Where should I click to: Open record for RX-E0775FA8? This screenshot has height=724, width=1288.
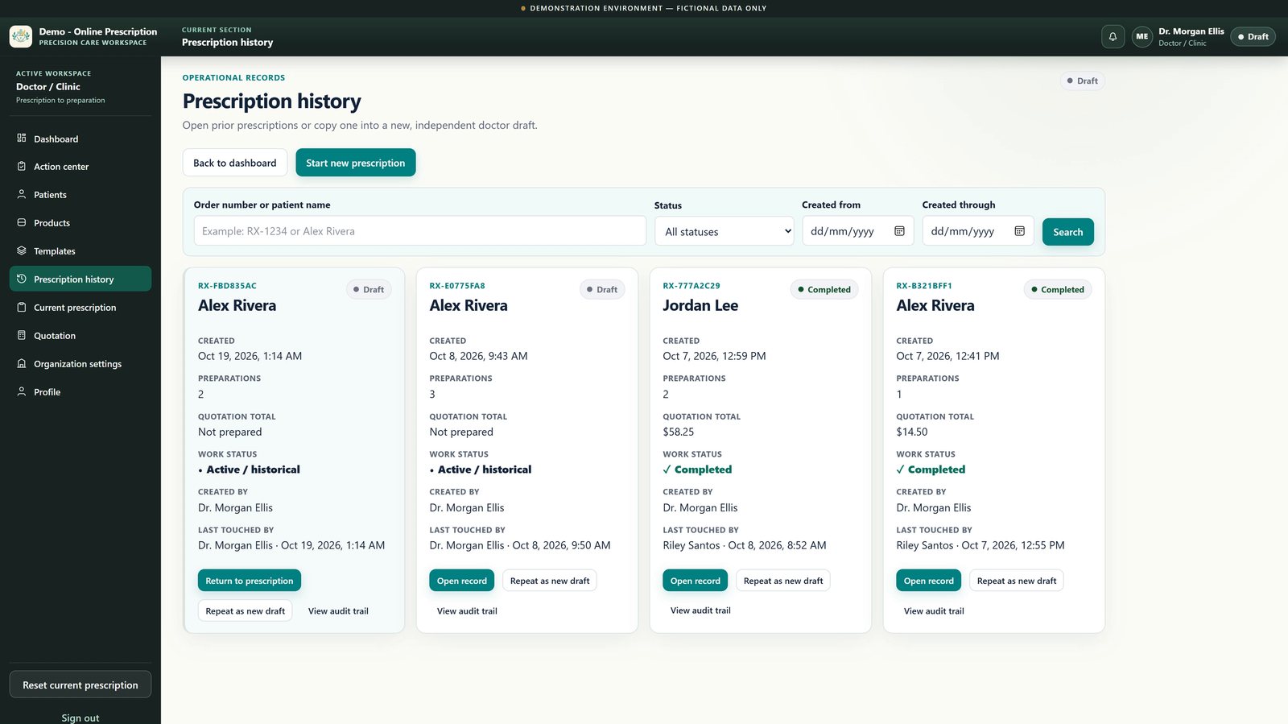[x=461, y=581]
